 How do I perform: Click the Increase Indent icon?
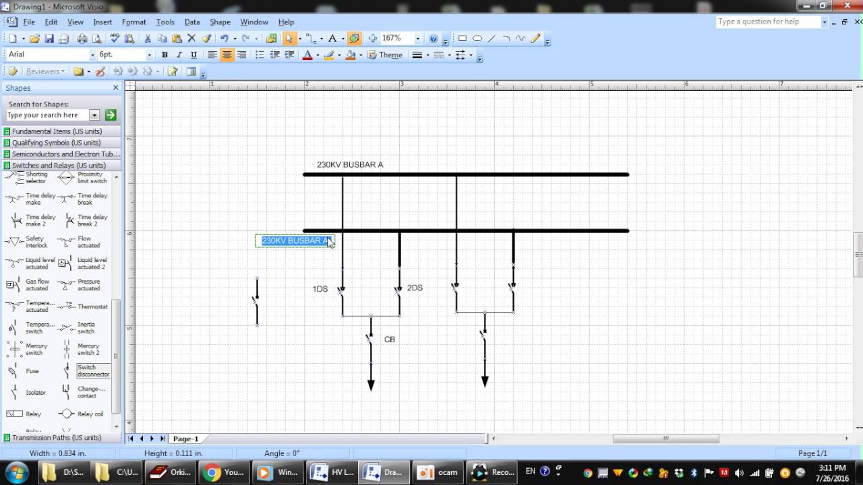[x=289, y=55]
